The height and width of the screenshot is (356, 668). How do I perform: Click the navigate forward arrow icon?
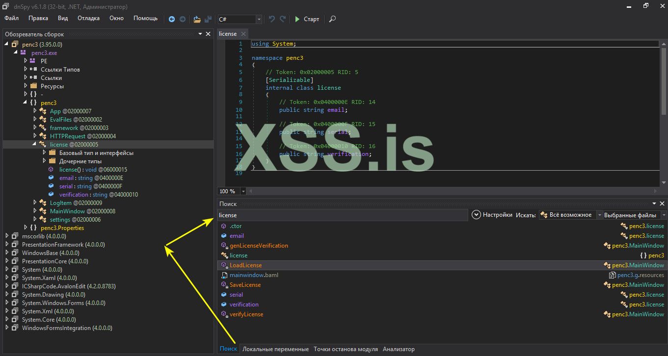click(x=183, y=19)
